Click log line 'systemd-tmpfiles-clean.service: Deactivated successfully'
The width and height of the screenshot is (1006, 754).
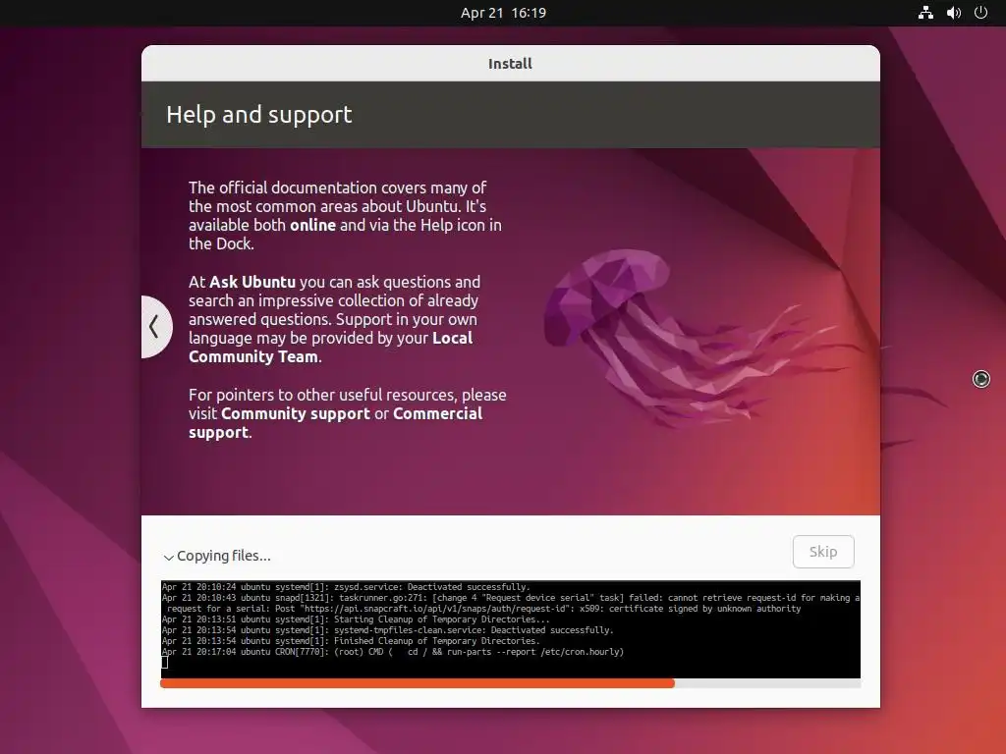click(387, 630)
